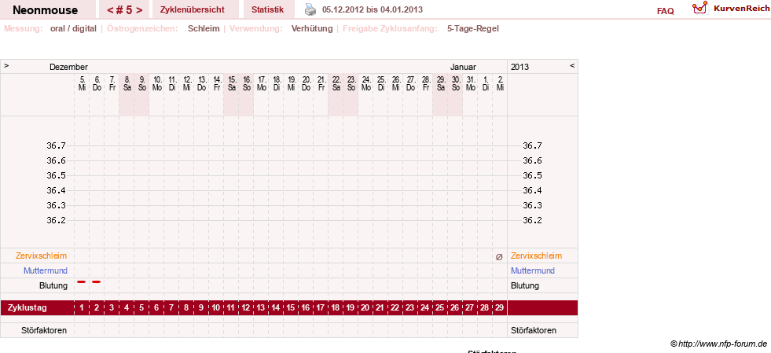771x353 pixels.
Task: Click the 'Januar' month header
Action: coord(463,67)
